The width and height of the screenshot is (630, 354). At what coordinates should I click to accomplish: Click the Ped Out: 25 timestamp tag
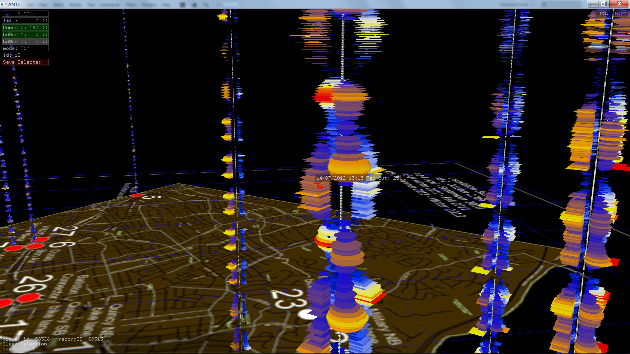358,178
